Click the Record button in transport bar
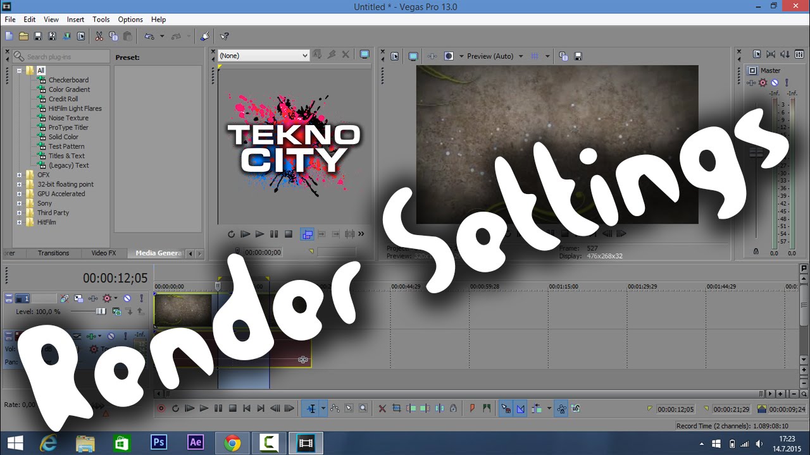Viewport: 810px width, 455px height. [x=161, y=409]
